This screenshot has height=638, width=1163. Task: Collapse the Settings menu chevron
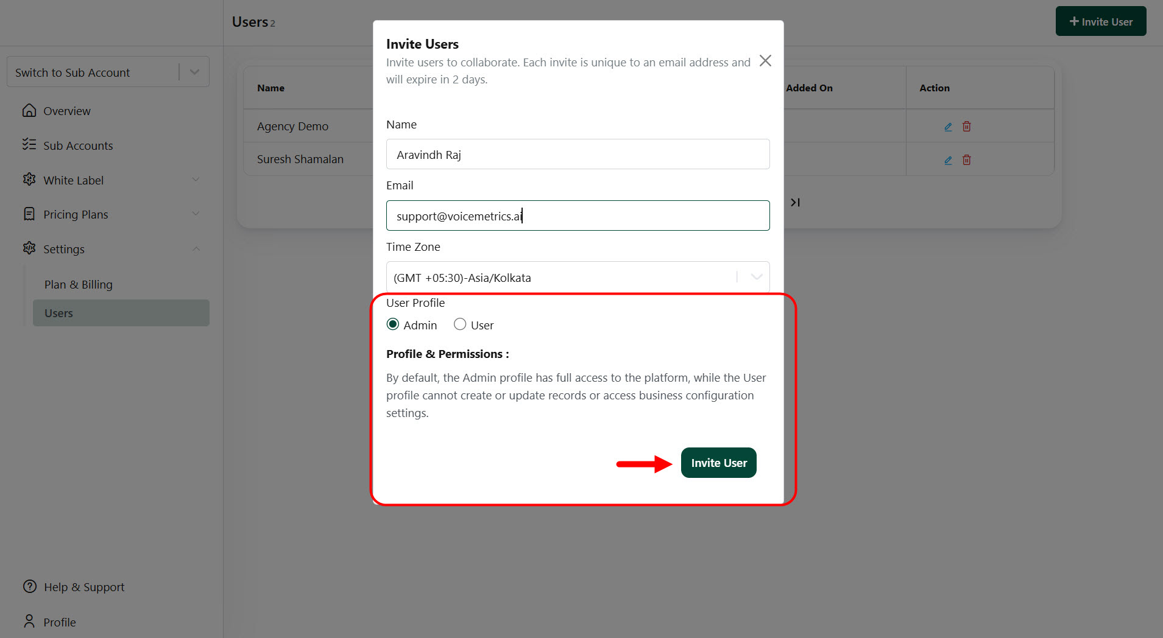196,248
